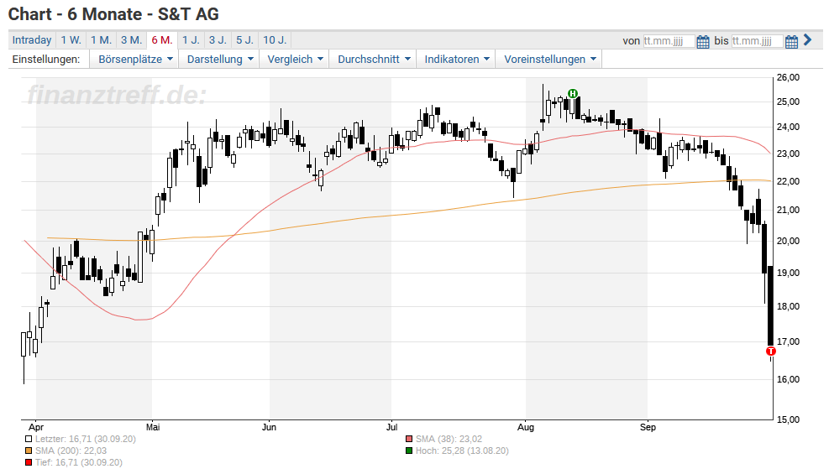Click the 17,00 y-axis price label
Image resolution: width=829 pixels, height=474 pixels.
[x=788, y=342]
